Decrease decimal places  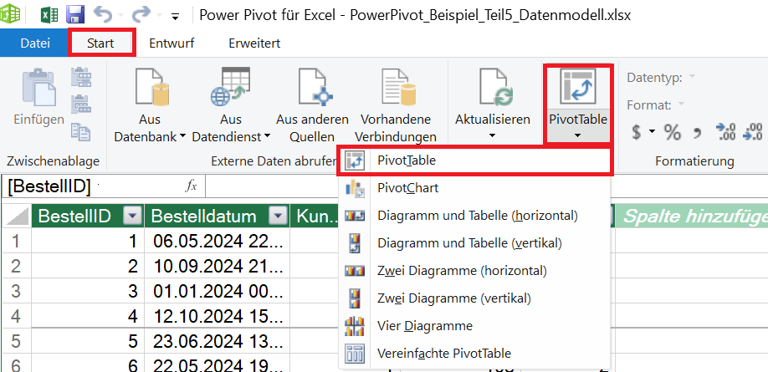point(753,132)
